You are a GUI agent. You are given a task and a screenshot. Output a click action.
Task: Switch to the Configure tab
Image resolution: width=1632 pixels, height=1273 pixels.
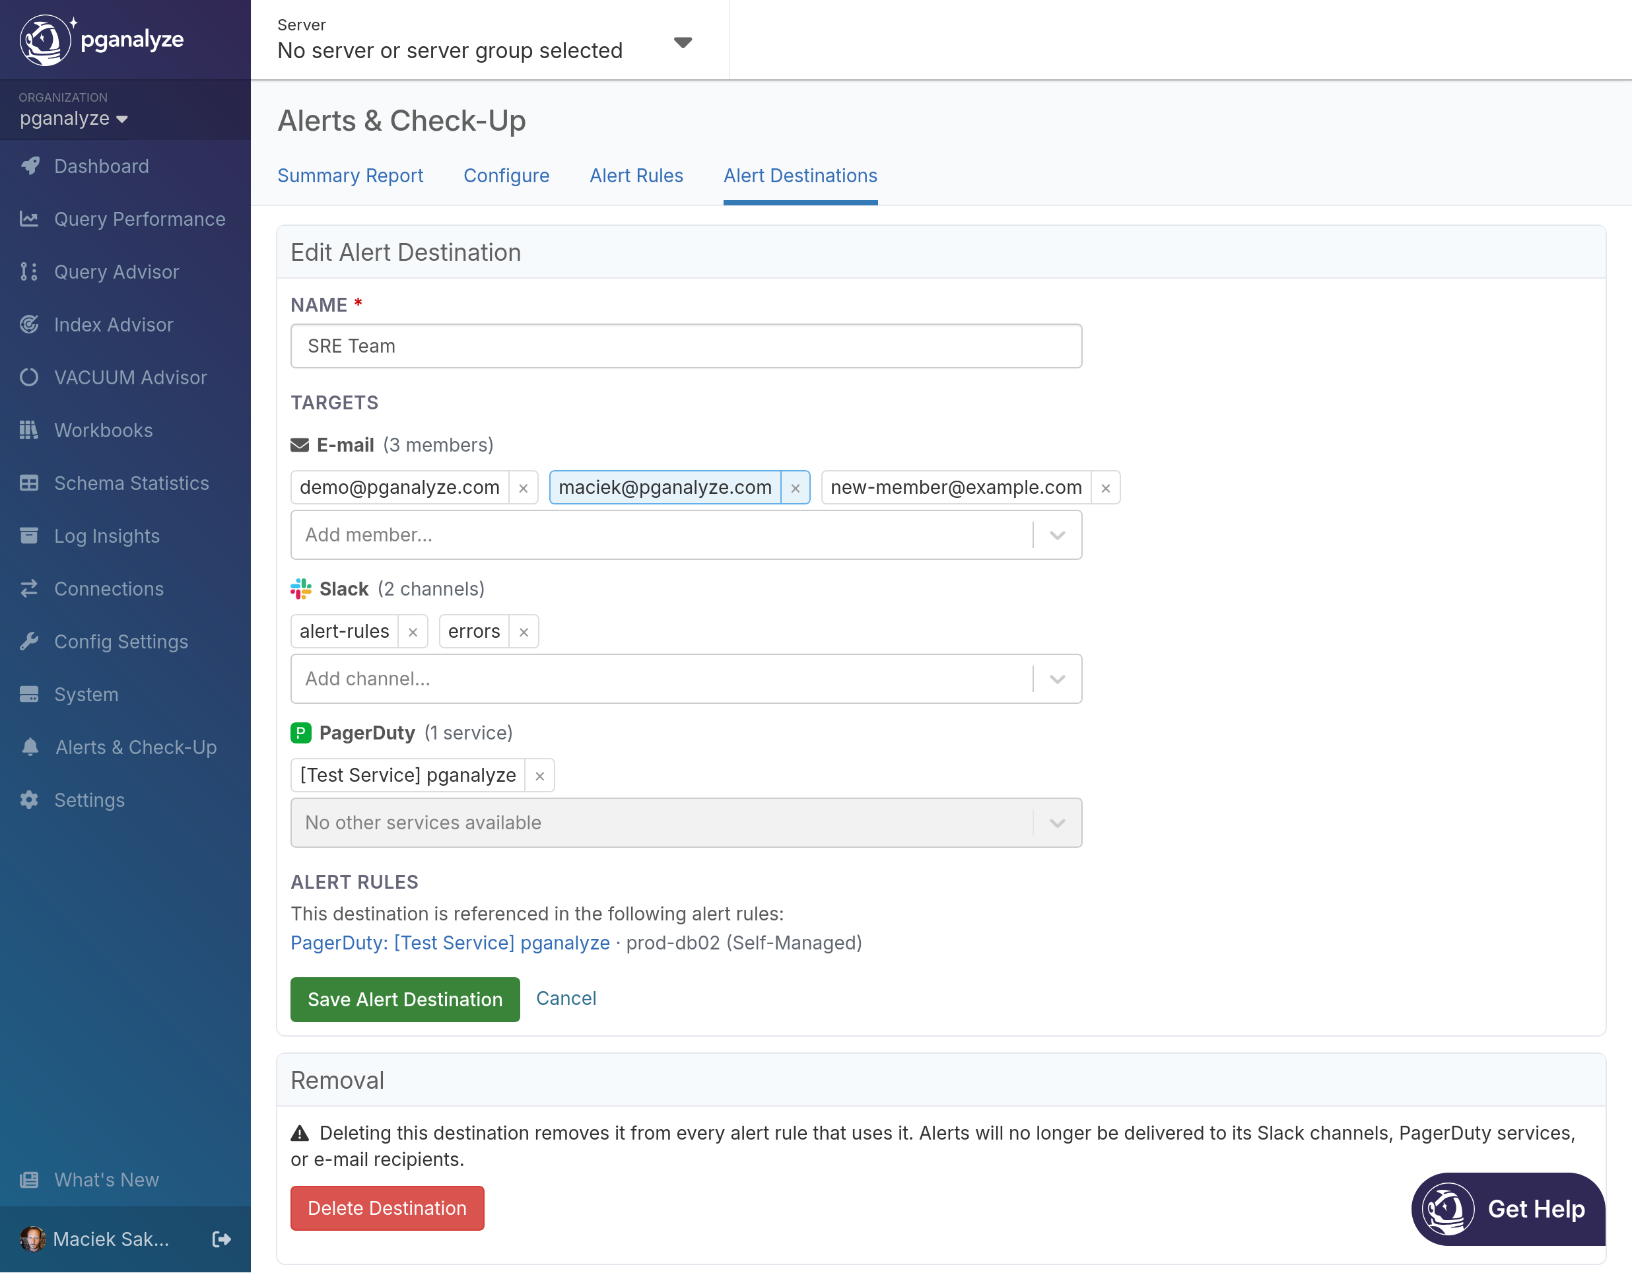click(506, 176)
